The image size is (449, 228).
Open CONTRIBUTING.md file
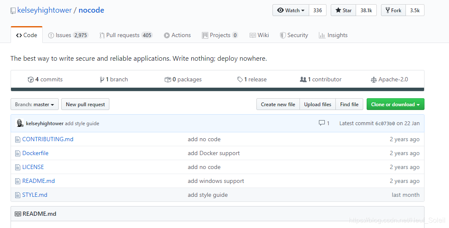tap(48, 139)
